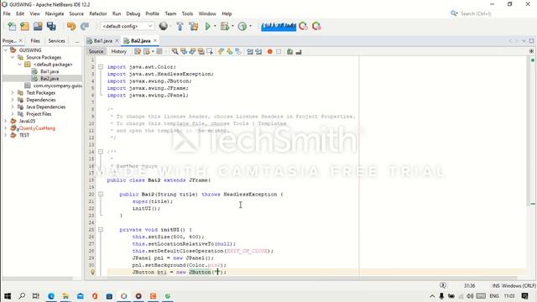
Task: Click the Build Project hammer icon
Action: 180,26
